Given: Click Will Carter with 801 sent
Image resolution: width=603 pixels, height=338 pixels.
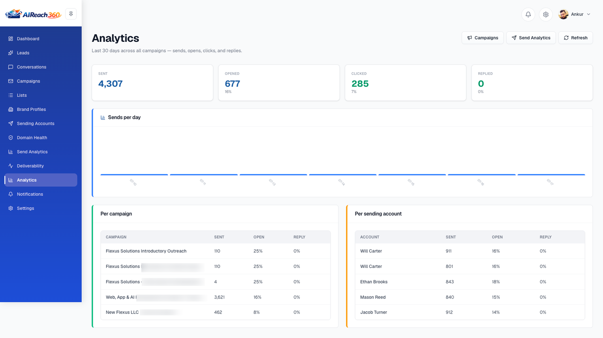Looking at the screenshot, I should [470, 266].
